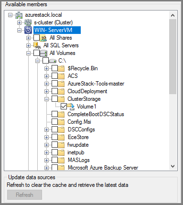Click the Refresh button

pyautogui.click(x=25, y=194)
